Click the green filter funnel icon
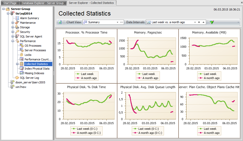Image resolution: width=243 pixels, height=141 pixels. pyautogui.click(x=212, y=22)
